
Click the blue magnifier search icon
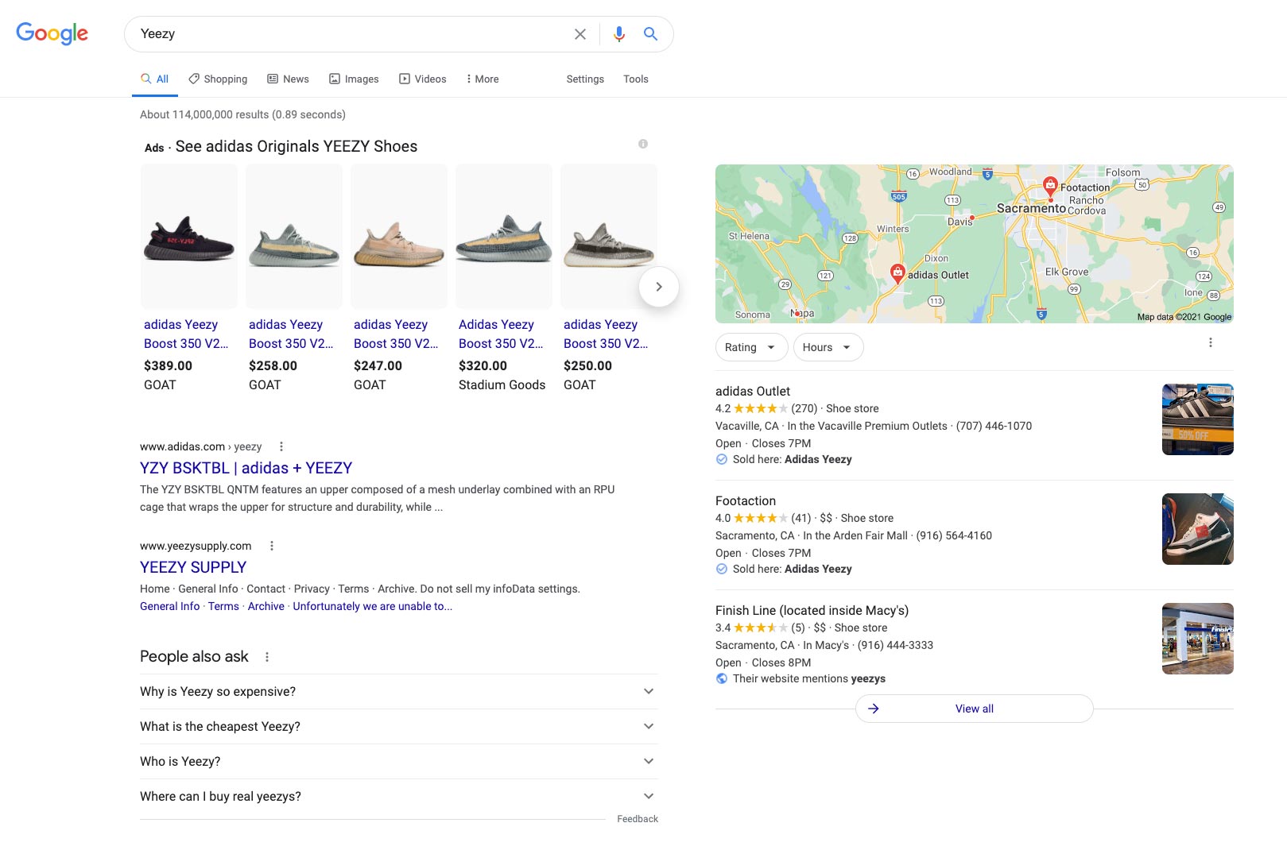[x=650, y=34]
